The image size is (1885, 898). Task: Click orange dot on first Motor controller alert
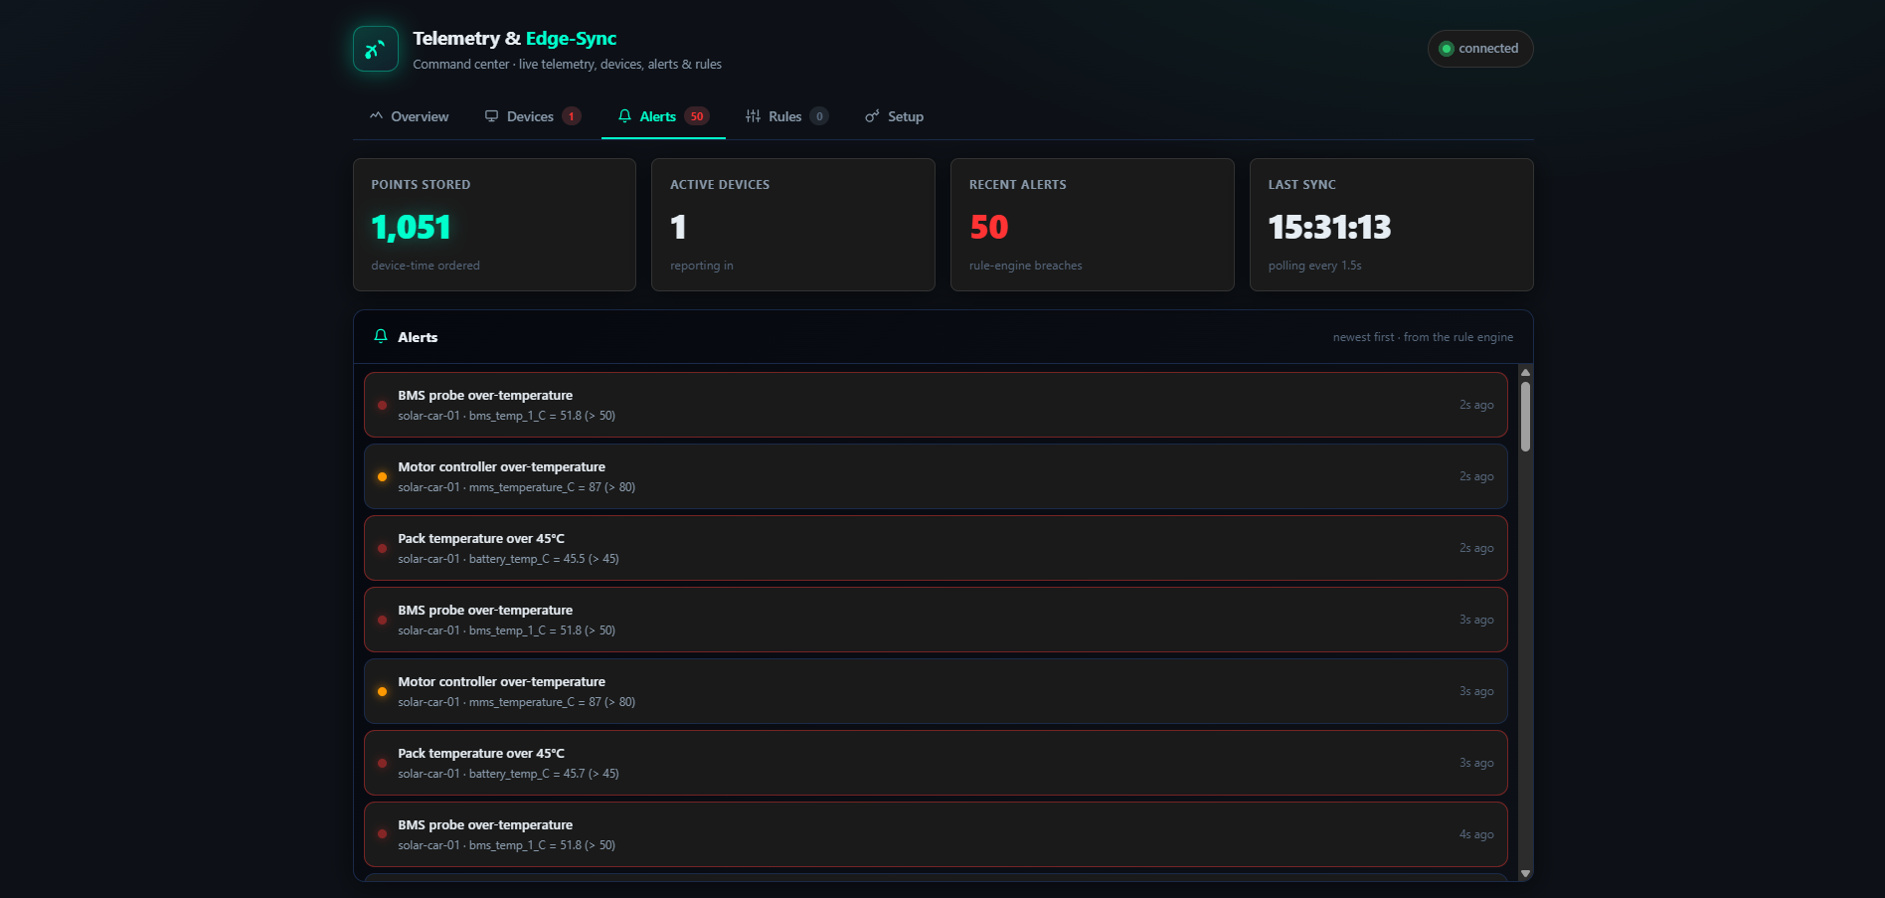pyautogui.click(x=382, y=477)
